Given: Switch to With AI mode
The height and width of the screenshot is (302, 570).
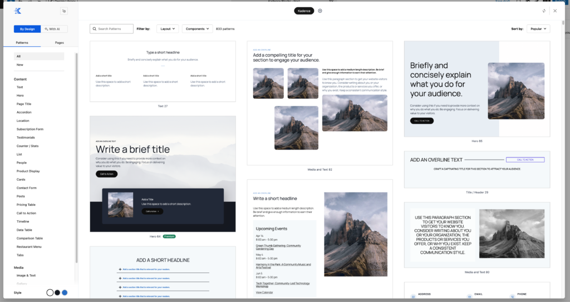Looking at the screenshot, I should click(x=52, y=29).
